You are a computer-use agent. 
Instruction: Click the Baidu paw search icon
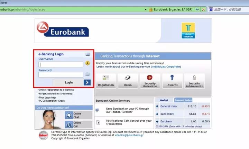pos(211,9)
